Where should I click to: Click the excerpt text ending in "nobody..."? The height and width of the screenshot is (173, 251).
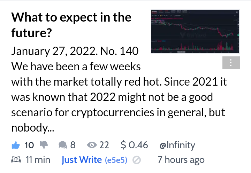coord(119,97)
